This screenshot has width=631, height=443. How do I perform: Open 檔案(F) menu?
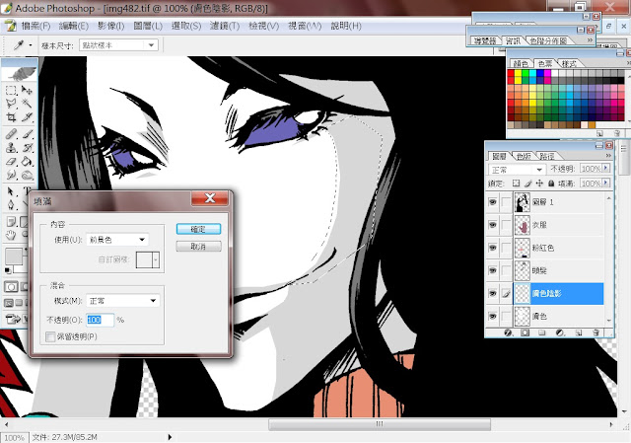pos(35,26)
